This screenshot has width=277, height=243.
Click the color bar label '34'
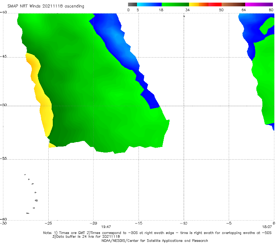[188, 10]
